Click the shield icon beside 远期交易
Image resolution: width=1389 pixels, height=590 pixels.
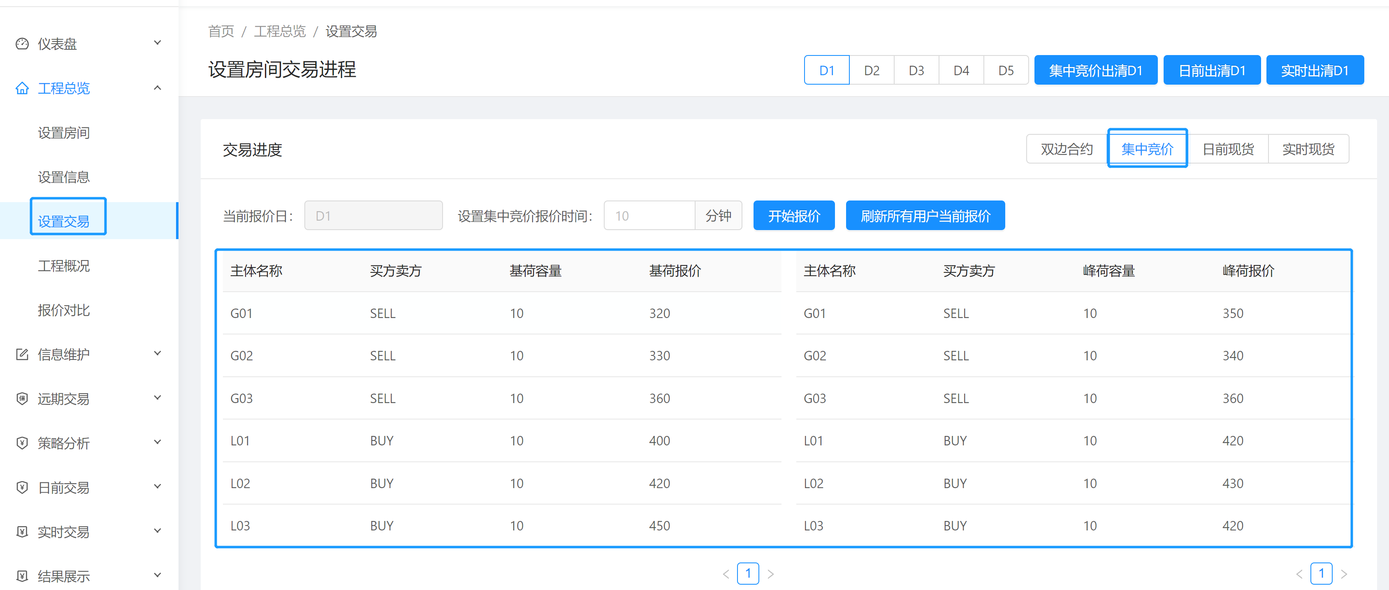point(22,399)
